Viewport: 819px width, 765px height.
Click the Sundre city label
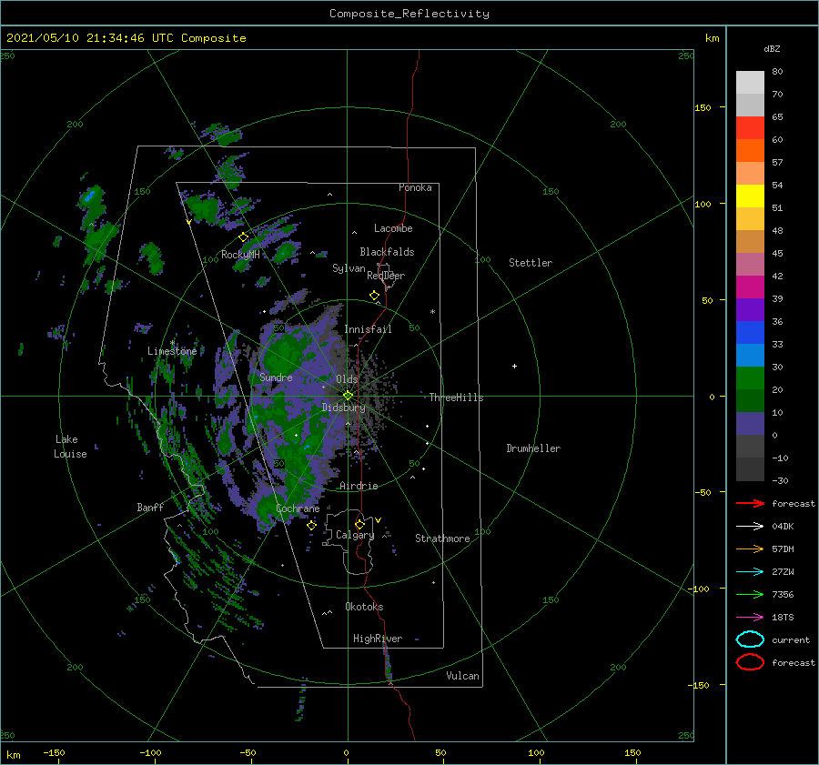pos(276,377)
